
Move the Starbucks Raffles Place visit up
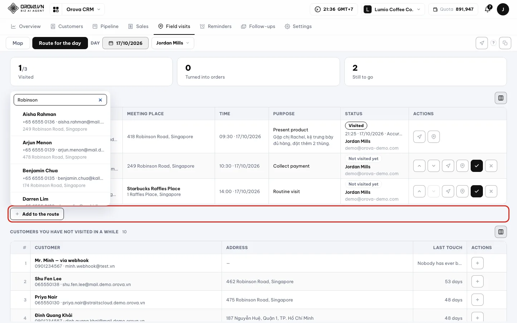pyautogui.click(x=419, y=191)
